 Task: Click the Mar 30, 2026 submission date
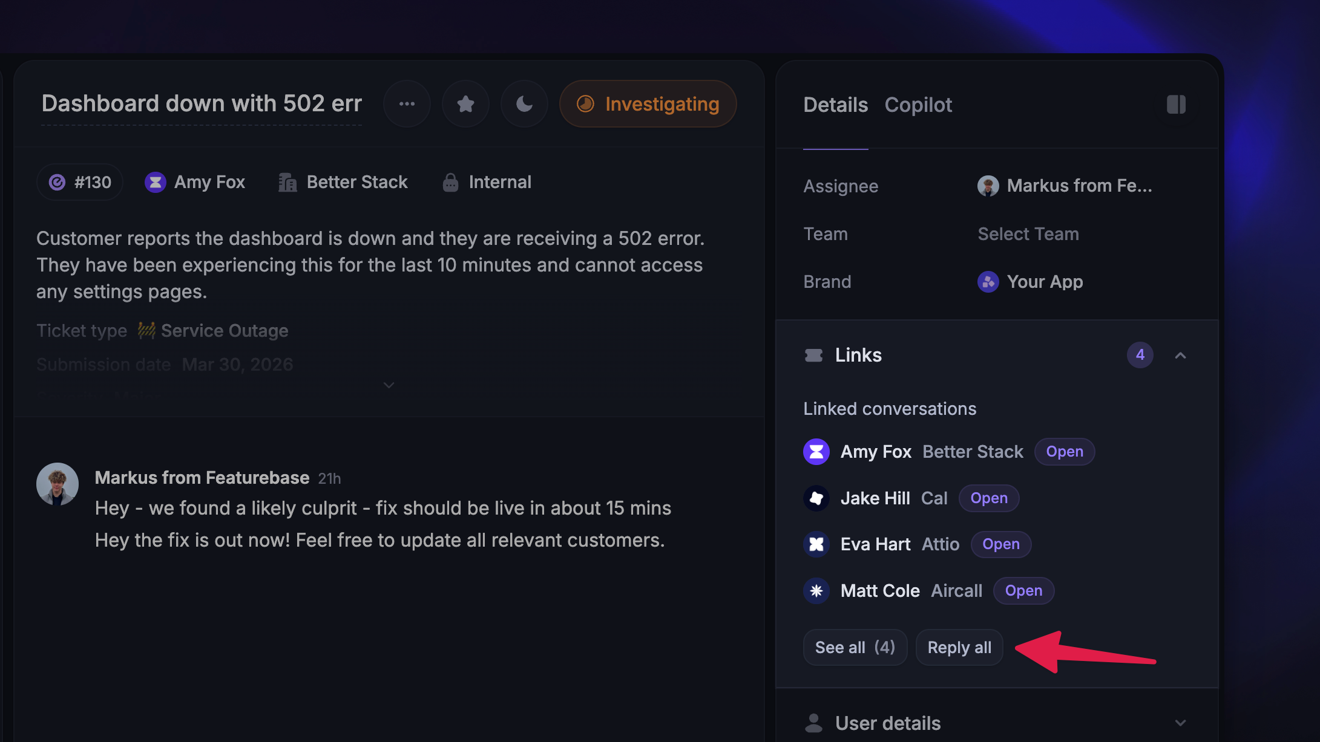click(x=237, y=365)
